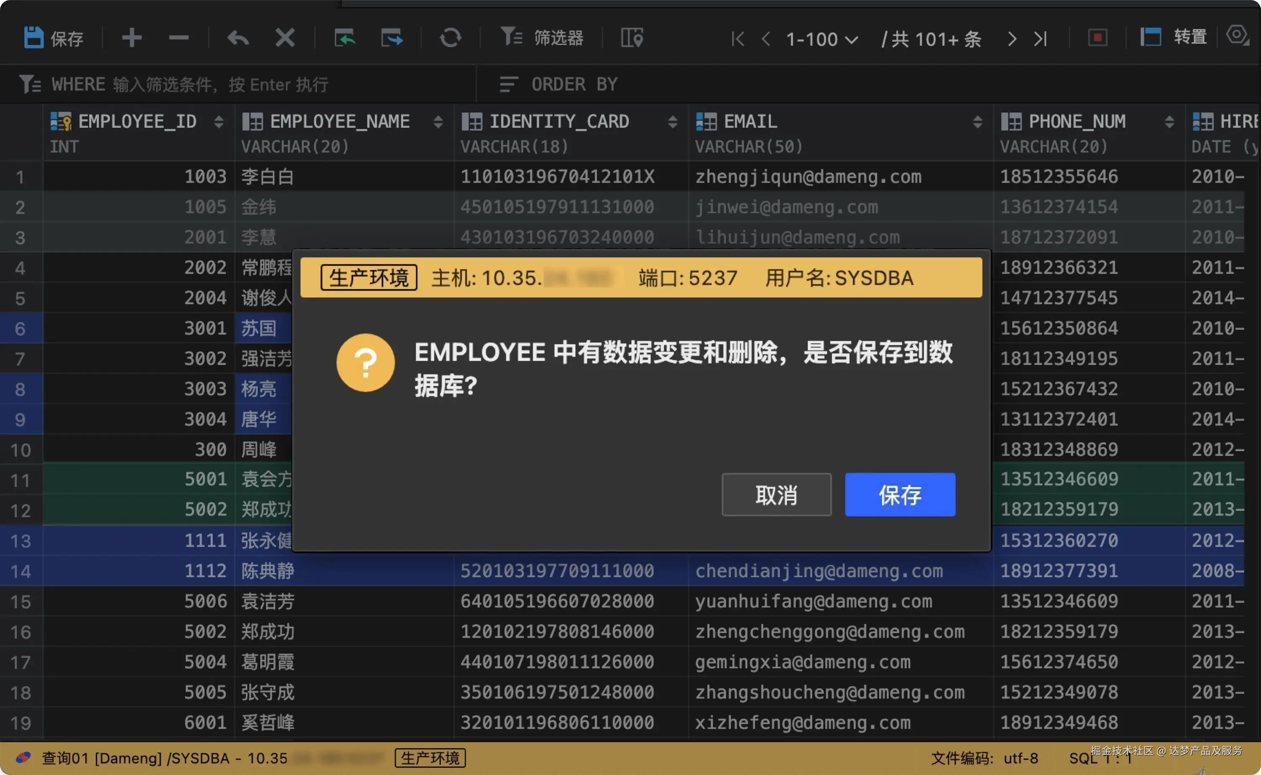Add a new row with plus icon
Screen dimensions: 1261x775
pyautogui.click(x=132, y=38)
